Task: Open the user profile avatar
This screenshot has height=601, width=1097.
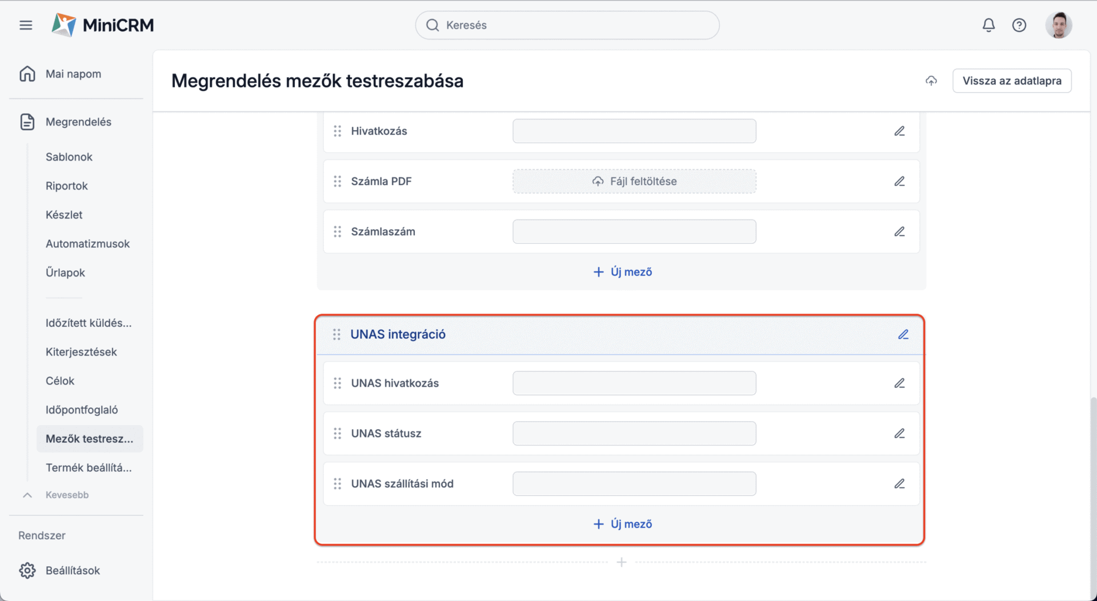Action: pyautogui.click(x=1059, y=25)
